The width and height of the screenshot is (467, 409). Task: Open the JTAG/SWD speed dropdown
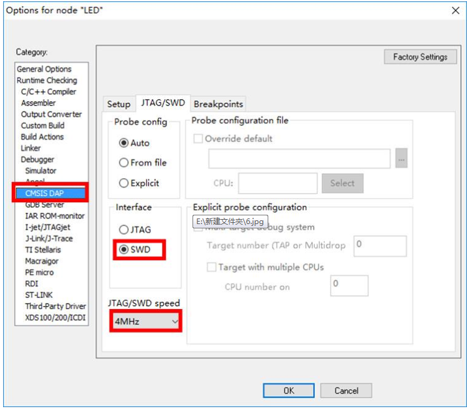point(146,321)
